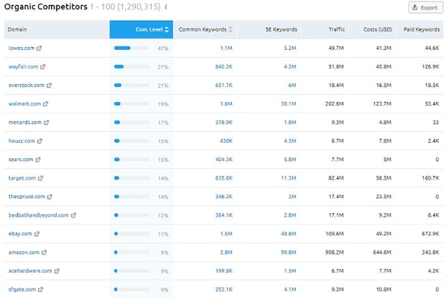Click the 21% competition level bar for overstock.com
447x298 pixels.
tap(131, 85)
